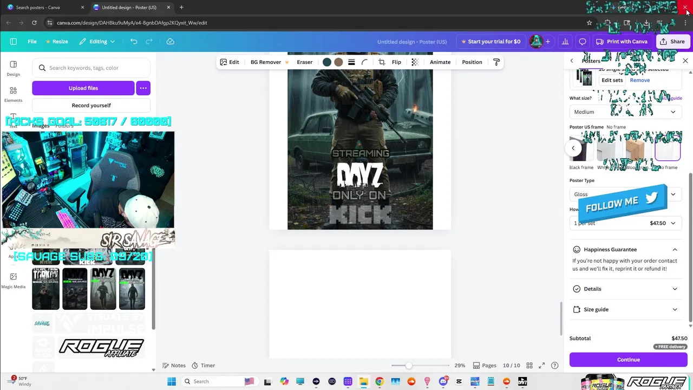
Task: Open BG Remover tool
Action: pos(269,62)
